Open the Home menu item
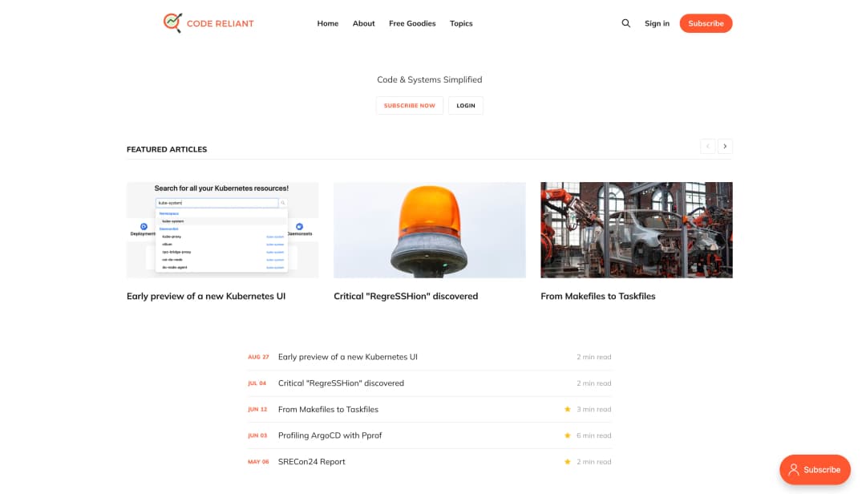The height and width of the screenshot is (494, 866). [x=328, y=23]
